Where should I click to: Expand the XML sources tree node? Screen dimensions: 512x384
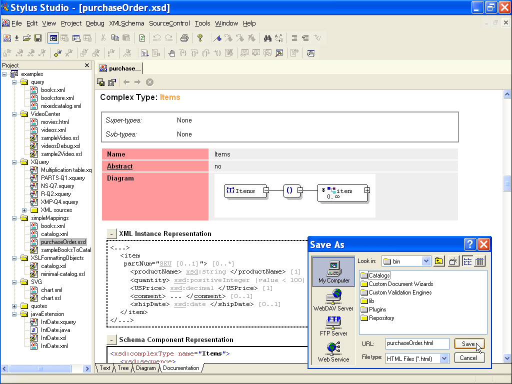click(24, 209)
